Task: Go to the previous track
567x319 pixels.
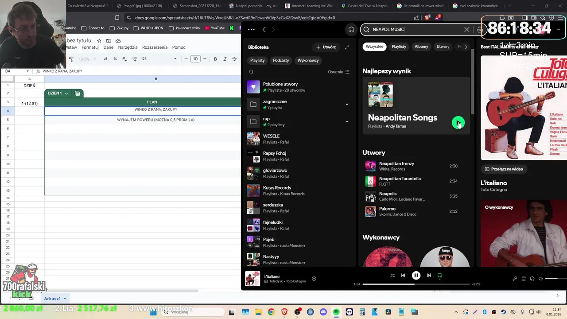Action: (x=403, y=275)
